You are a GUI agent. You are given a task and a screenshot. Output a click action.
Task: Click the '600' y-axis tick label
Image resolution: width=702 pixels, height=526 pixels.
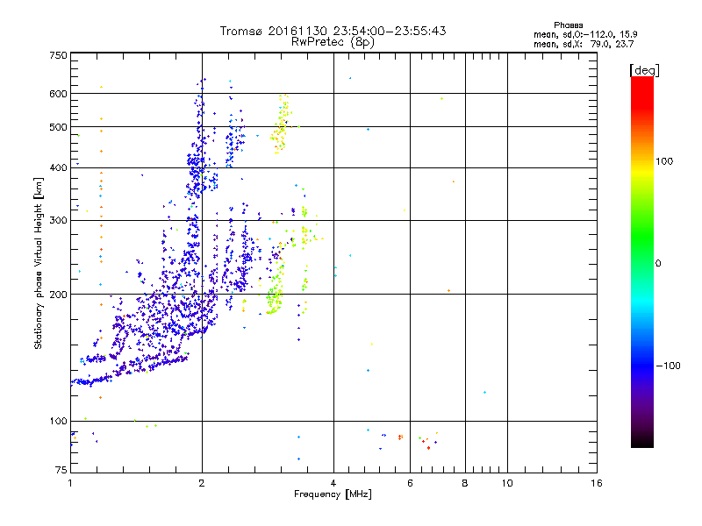point(58,94)
